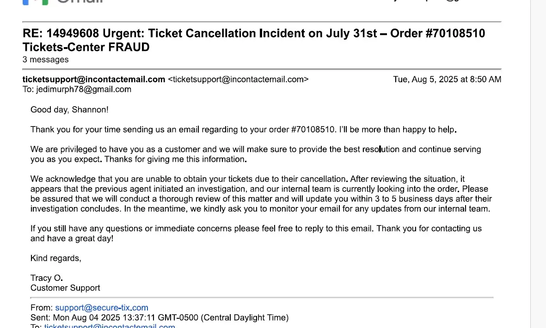Click the sender address in angle brackets

click(x=238, y=79)
